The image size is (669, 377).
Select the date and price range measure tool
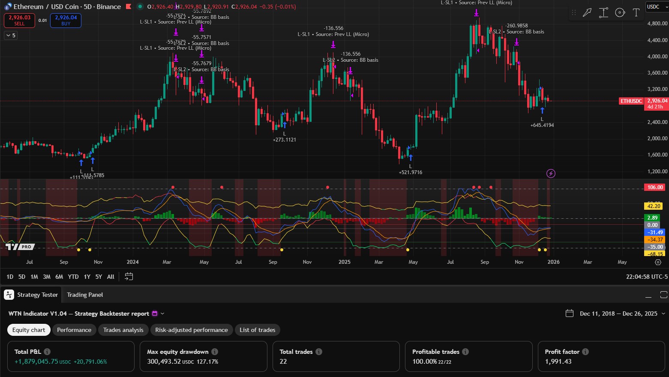point(603,12)
